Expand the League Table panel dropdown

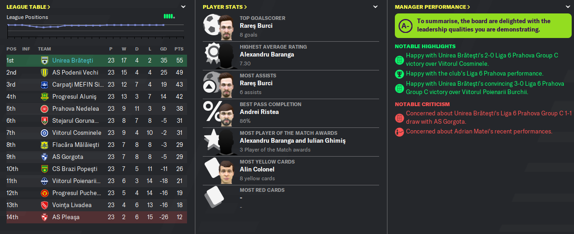[x=183, y=7]
